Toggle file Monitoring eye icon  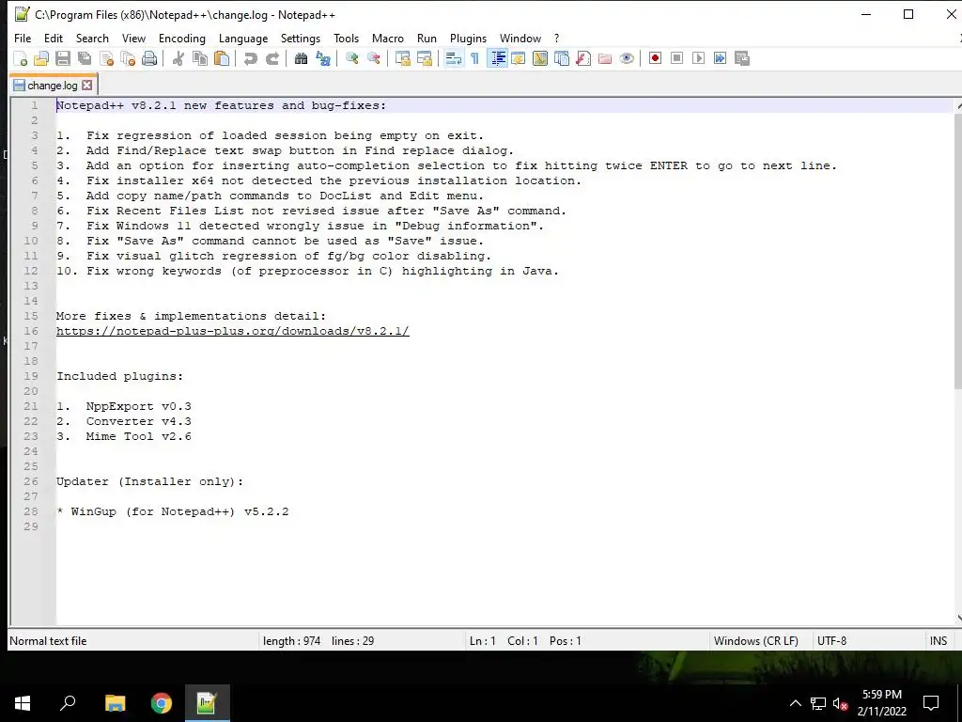click(627, 59)
